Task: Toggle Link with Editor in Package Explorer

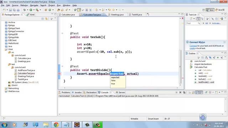Action: click(x=47, y=19)
